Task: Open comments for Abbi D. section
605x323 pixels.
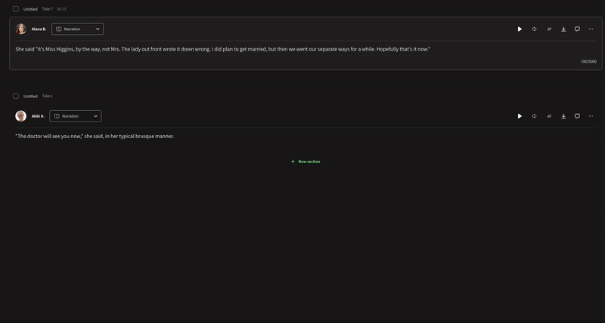Action: (577, 116)
